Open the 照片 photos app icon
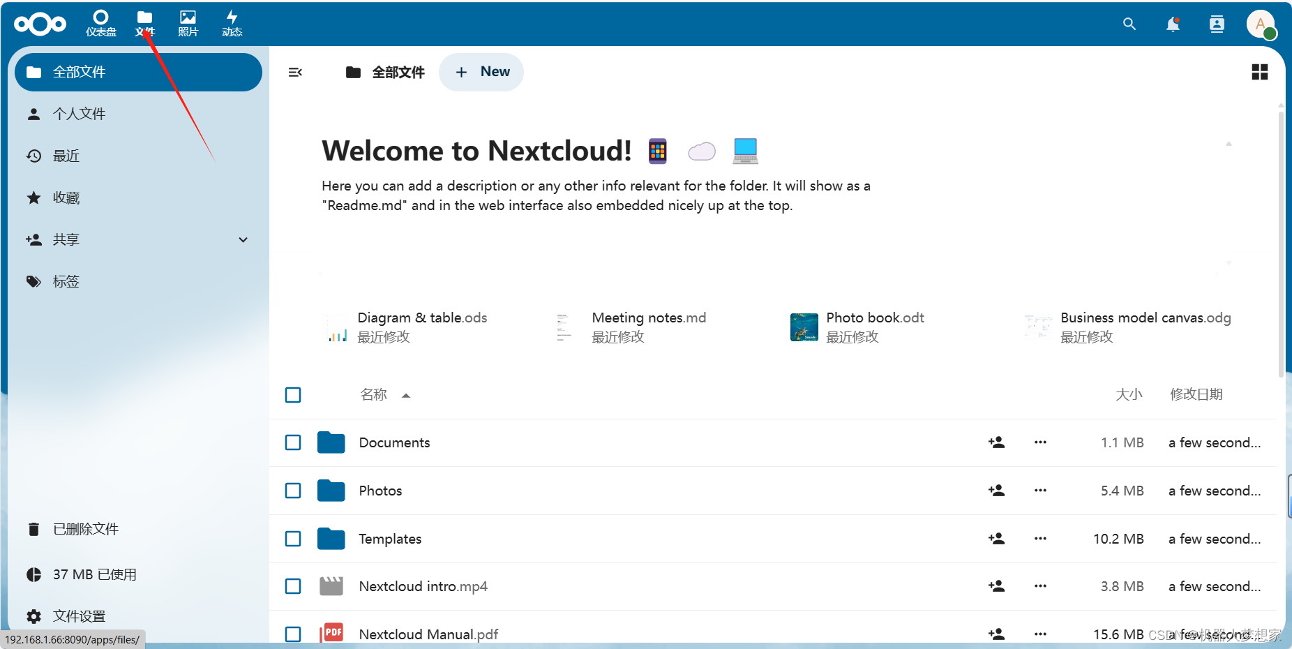1292x649 pixels. click(188, 23)
